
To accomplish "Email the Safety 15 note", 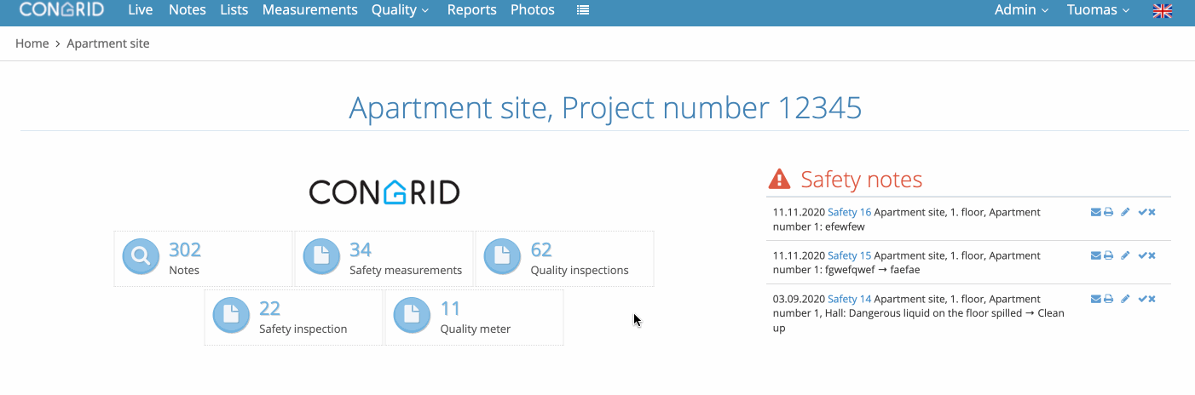I will coord(1095,255).
